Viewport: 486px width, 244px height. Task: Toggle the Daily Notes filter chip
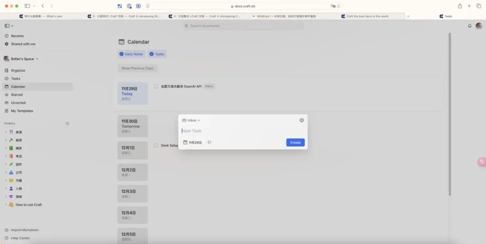[131, 54]
